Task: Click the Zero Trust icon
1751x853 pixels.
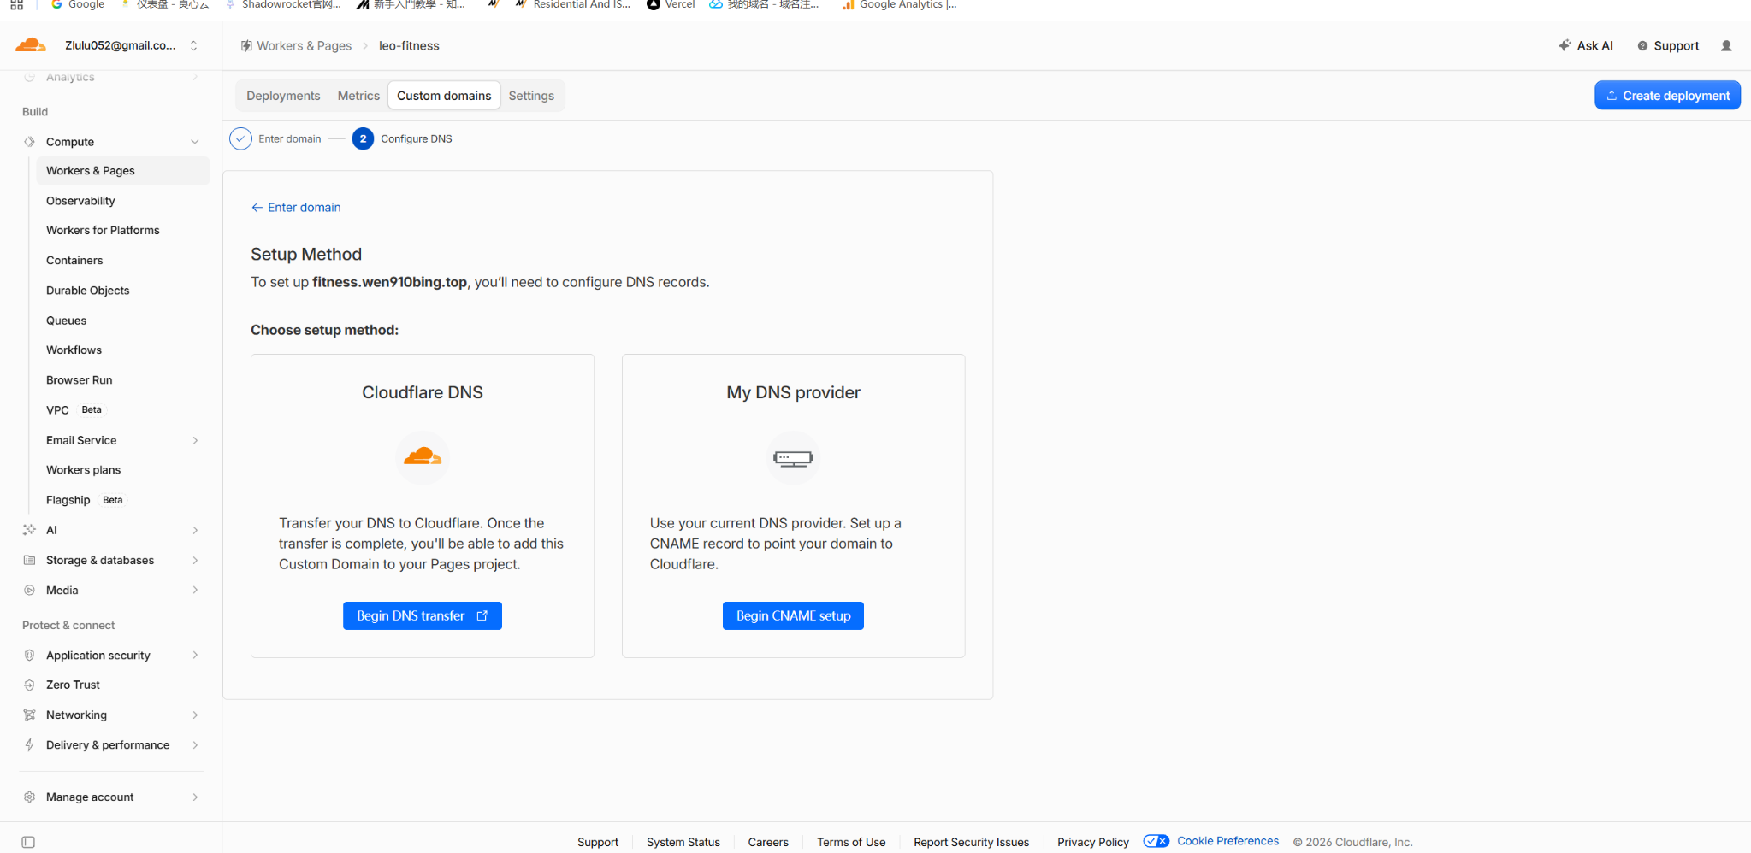Action: pyautogui.click(x=29, y=685)
